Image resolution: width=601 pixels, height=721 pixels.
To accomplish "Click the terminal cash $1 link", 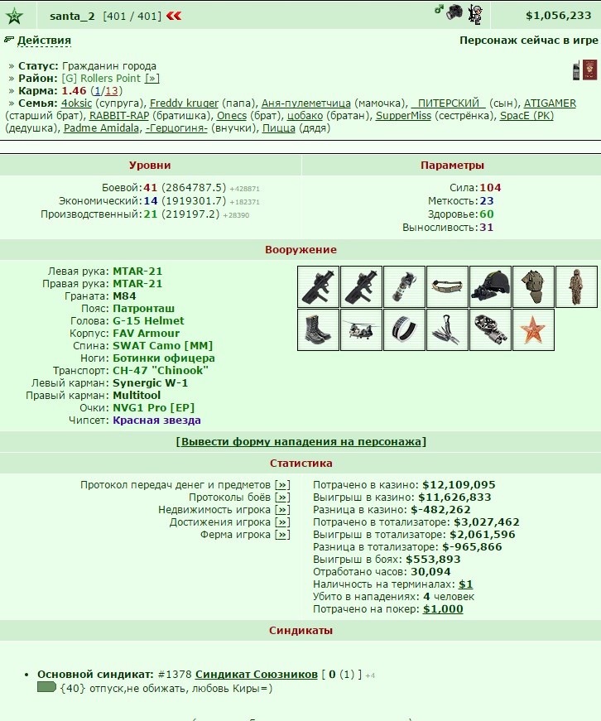I will pyautogui.click(x=465, y=584).
